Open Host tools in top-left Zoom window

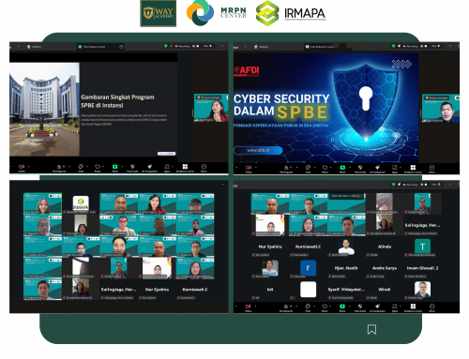click(132, 168)
